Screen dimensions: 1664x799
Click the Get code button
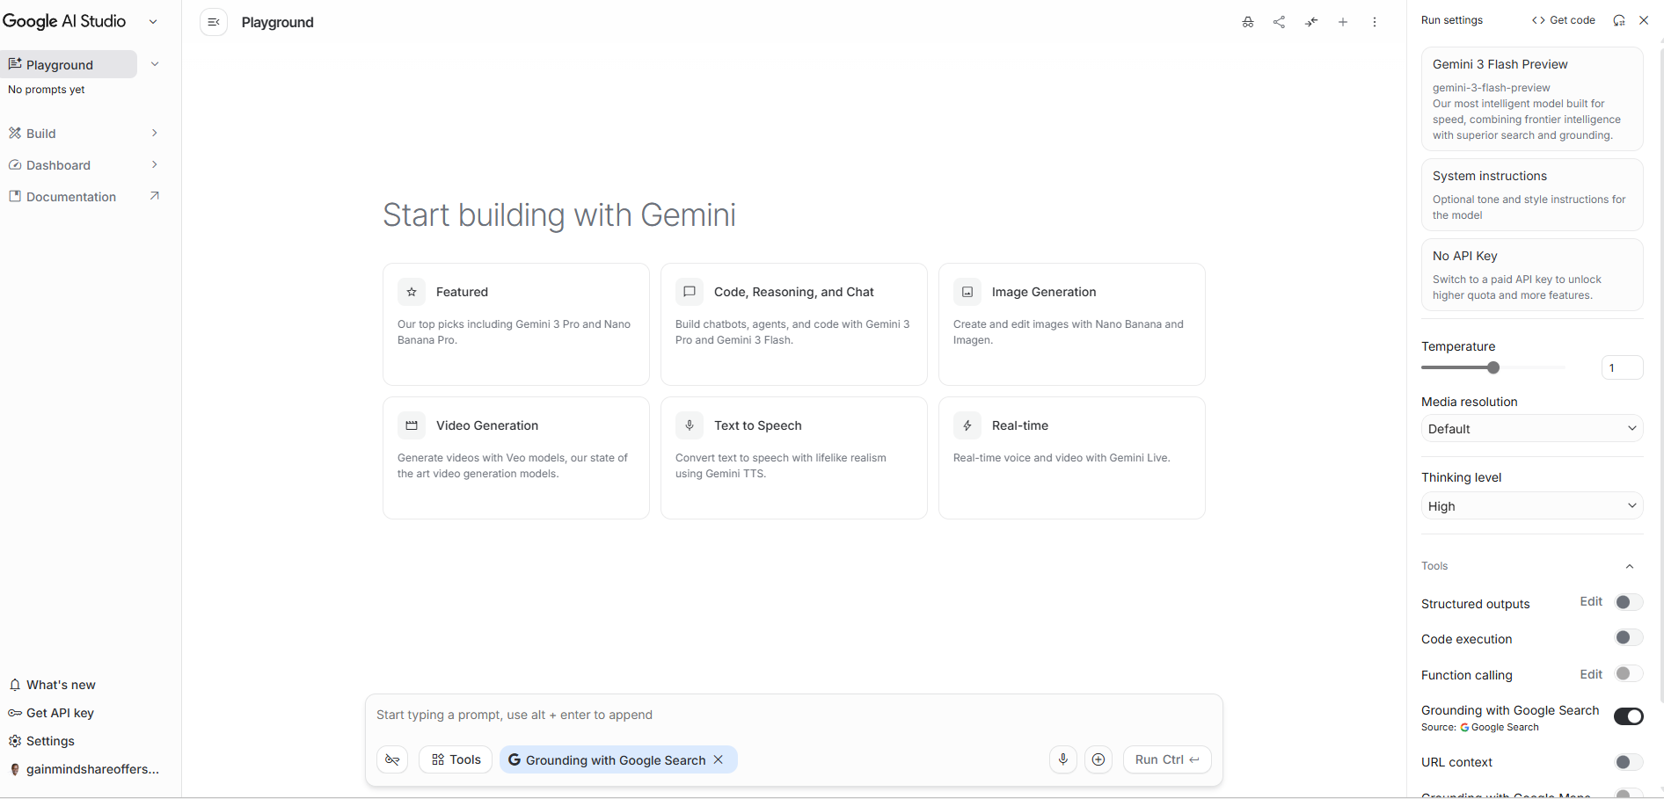tap(1564, 20)
